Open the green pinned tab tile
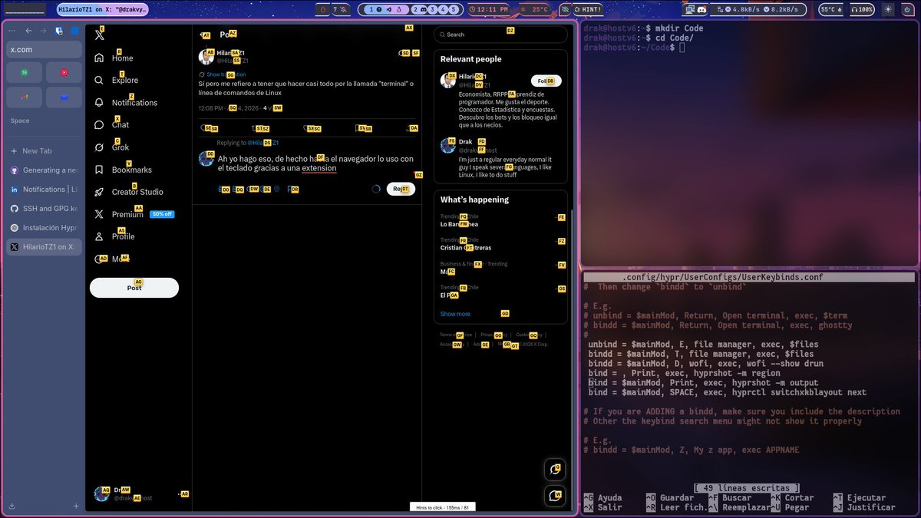 pyautogui.click(x=25, y=72)
